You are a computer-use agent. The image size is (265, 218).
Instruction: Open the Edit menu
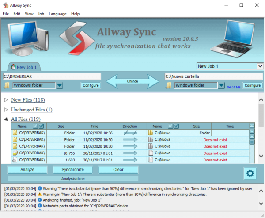click(x=17, y=14)
